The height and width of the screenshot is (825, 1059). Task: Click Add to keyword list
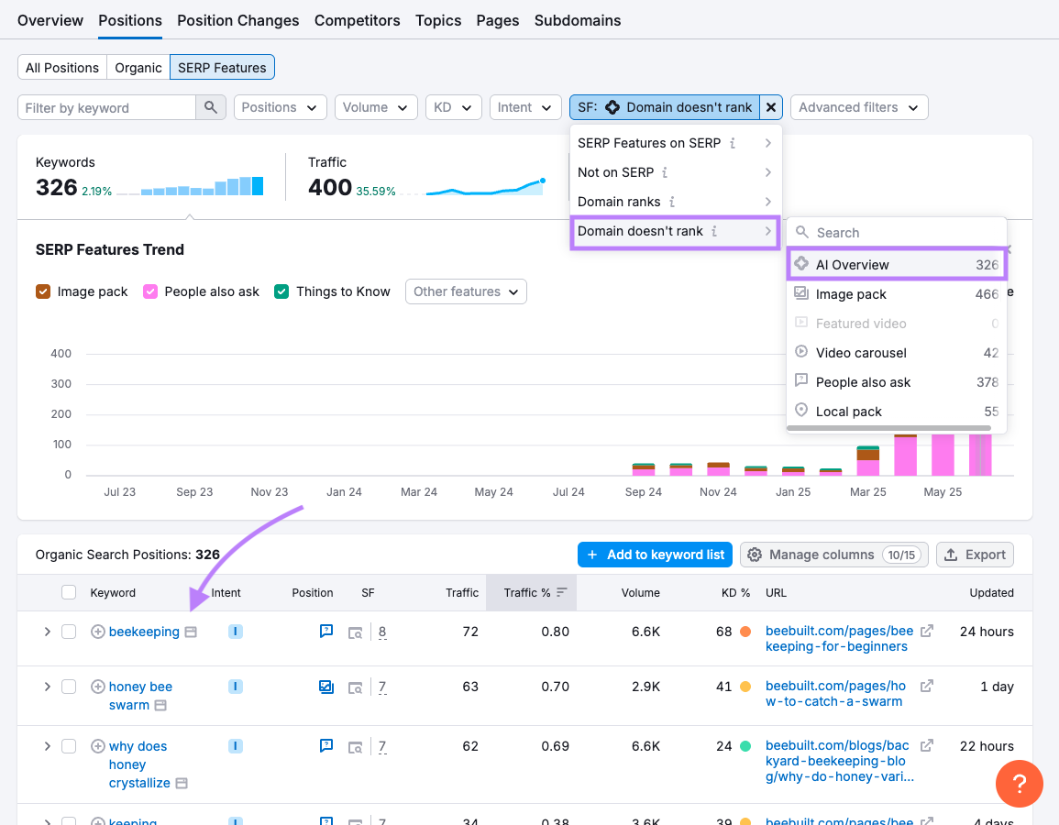click(x=655, y=554)
